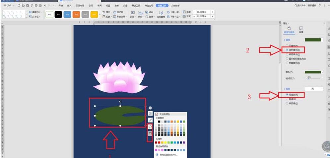The image size is (330, 158).
Task: Click the 选择窗格 selection pane icon
Action: click(161, 13)
